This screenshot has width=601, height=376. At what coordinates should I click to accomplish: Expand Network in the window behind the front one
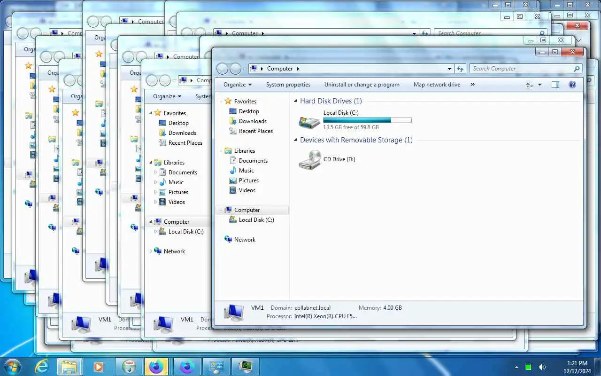[x=151, y=251]
